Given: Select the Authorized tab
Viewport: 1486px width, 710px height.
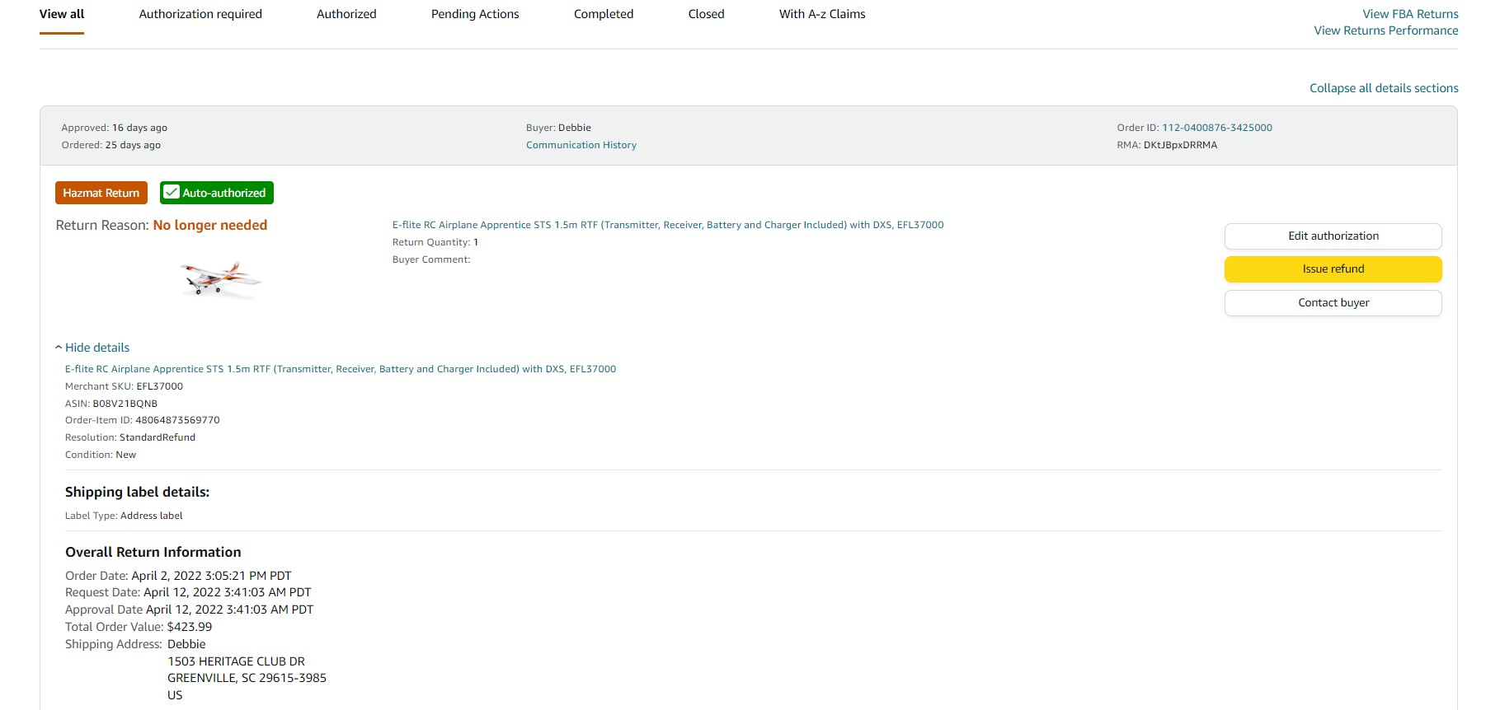Looking at the screenshot, I should coord(346,14).
